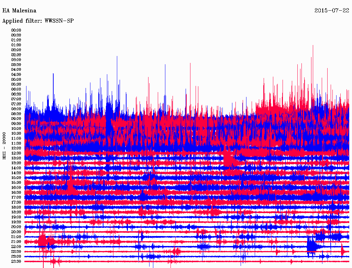Select the 23:00 time label
352x268 pixels.
(16, 257)
